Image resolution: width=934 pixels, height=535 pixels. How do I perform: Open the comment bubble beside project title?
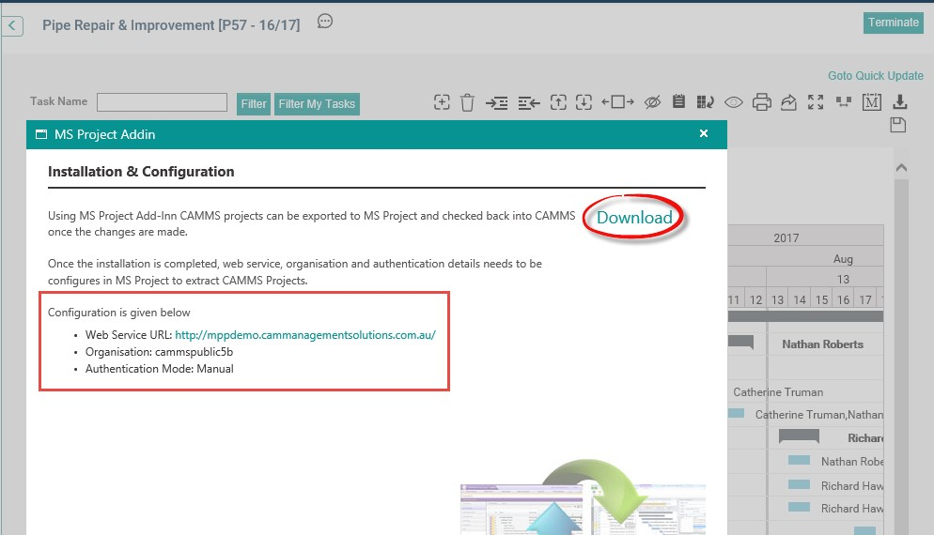coord(324,22)
